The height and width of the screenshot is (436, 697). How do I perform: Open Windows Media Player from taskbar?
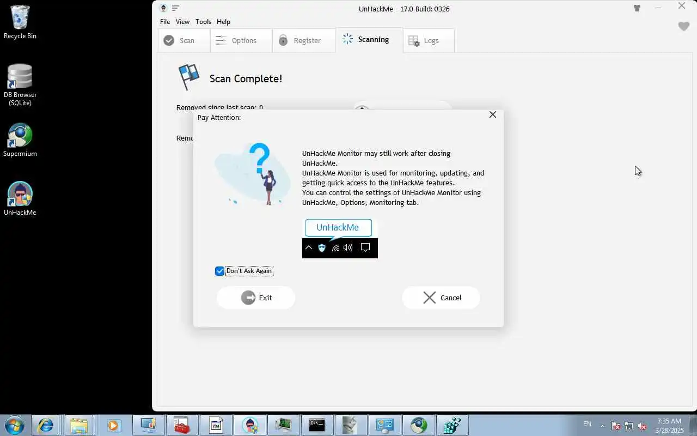(x=113, y=425)
